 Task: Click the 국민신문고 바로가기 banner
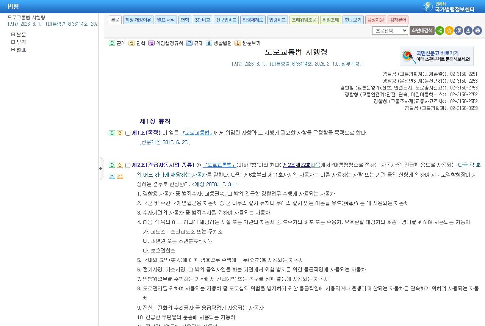click(x=436, y=56)
